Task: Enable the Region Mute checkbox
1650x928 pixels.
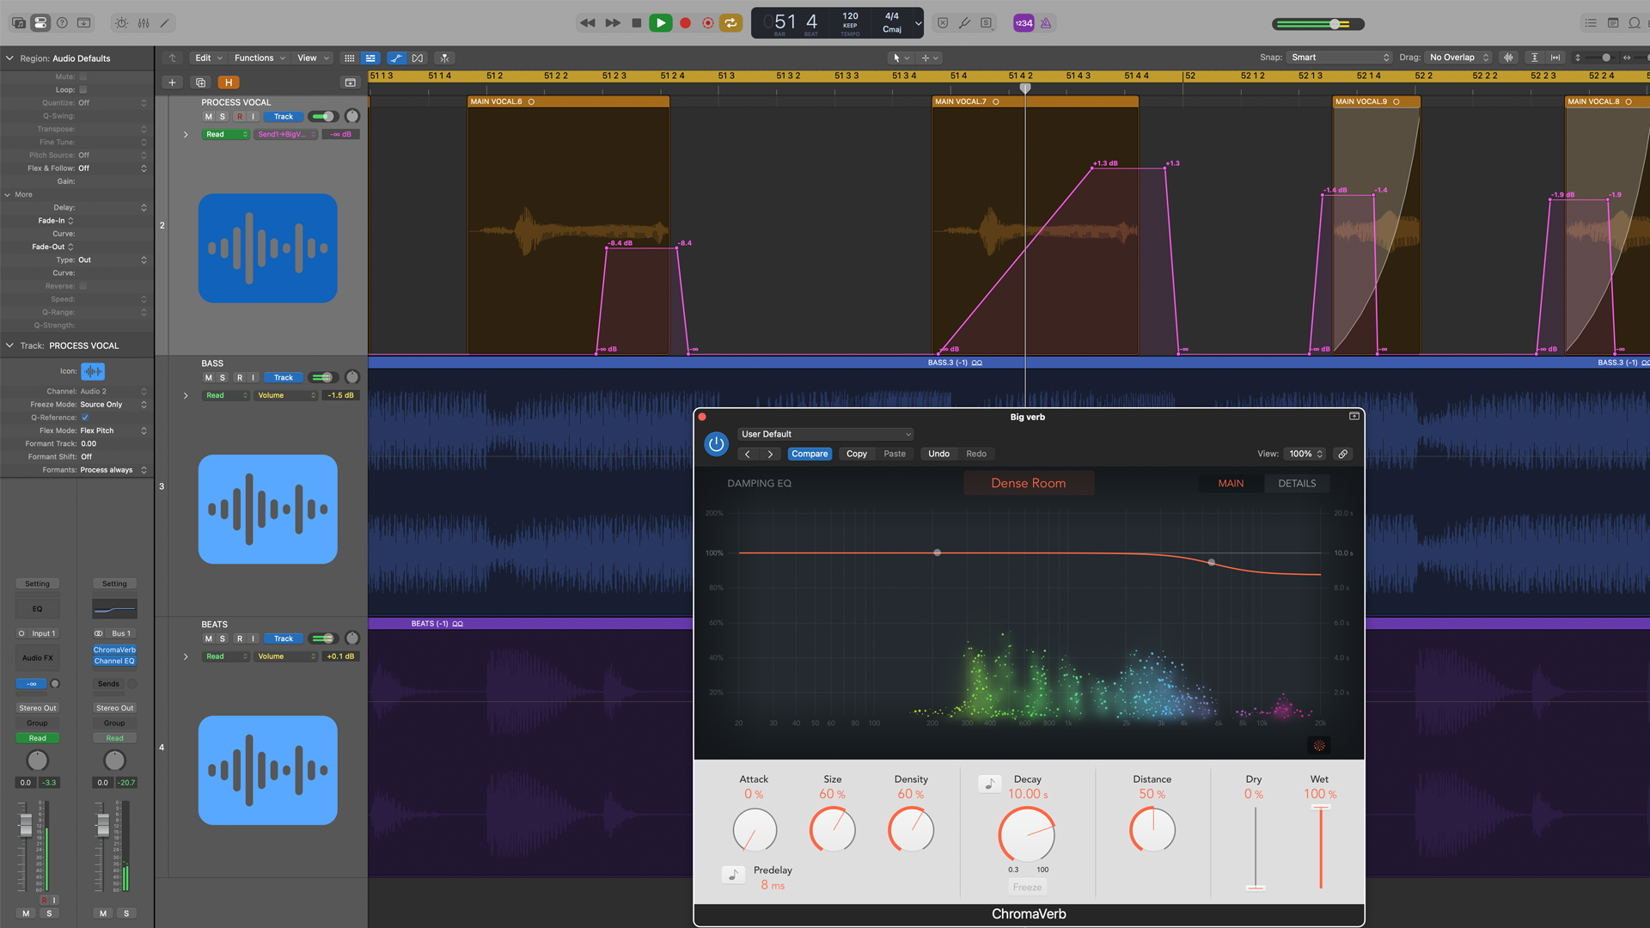Action: pos(83,76)
